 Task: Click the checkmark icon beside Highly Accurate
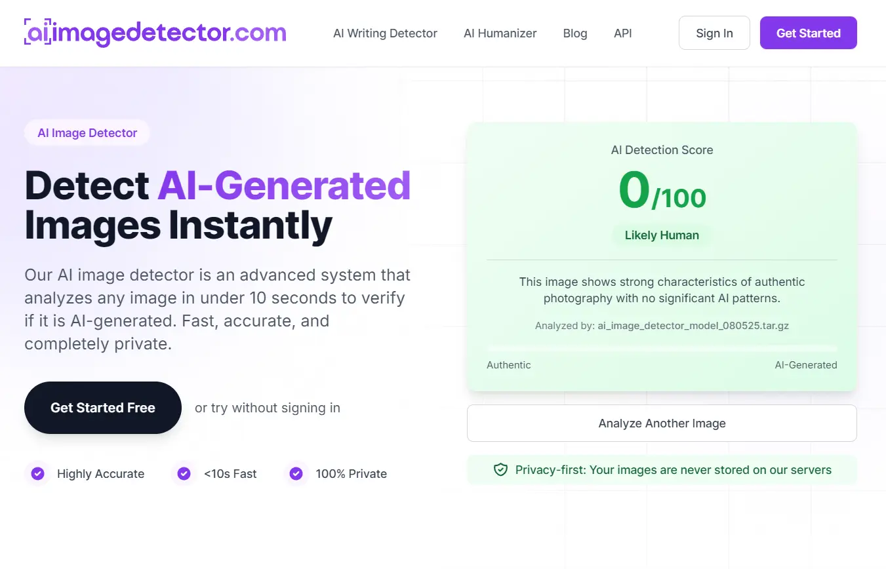(x=37, y=473)
